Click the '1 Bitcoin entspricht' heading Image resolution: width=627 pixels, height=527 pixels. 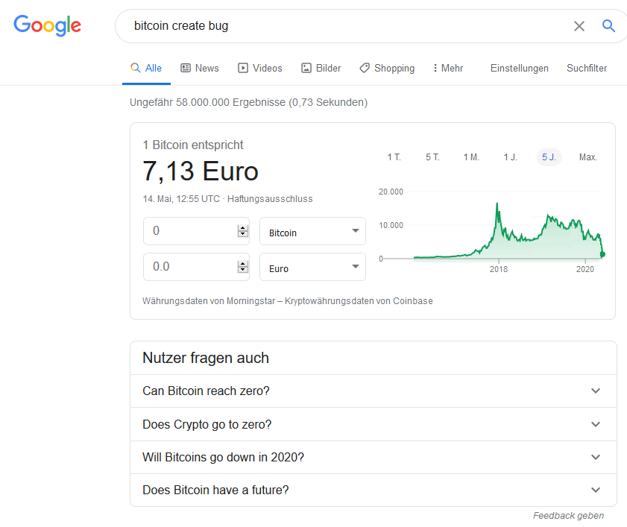193,145
